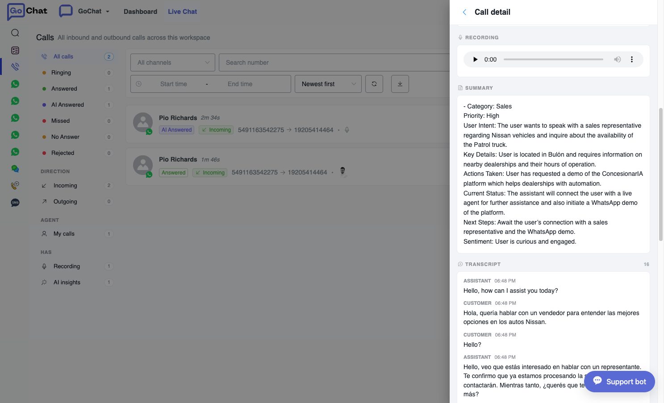Viewport: 664px width, 403px height.
Task: Open the SMS icon in the sidebar
Action: (15, 203)
